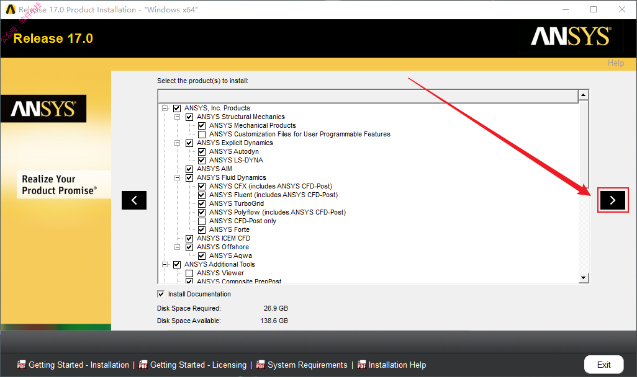
Task: Click the Help link
Action: pyautogui.click(x=616, y=63)
